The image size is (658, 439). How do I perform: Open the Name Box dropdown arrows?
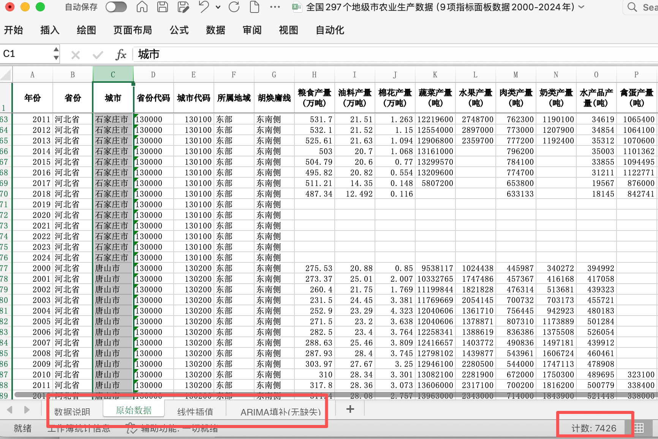pyautogui.click(x=56, y=54)
